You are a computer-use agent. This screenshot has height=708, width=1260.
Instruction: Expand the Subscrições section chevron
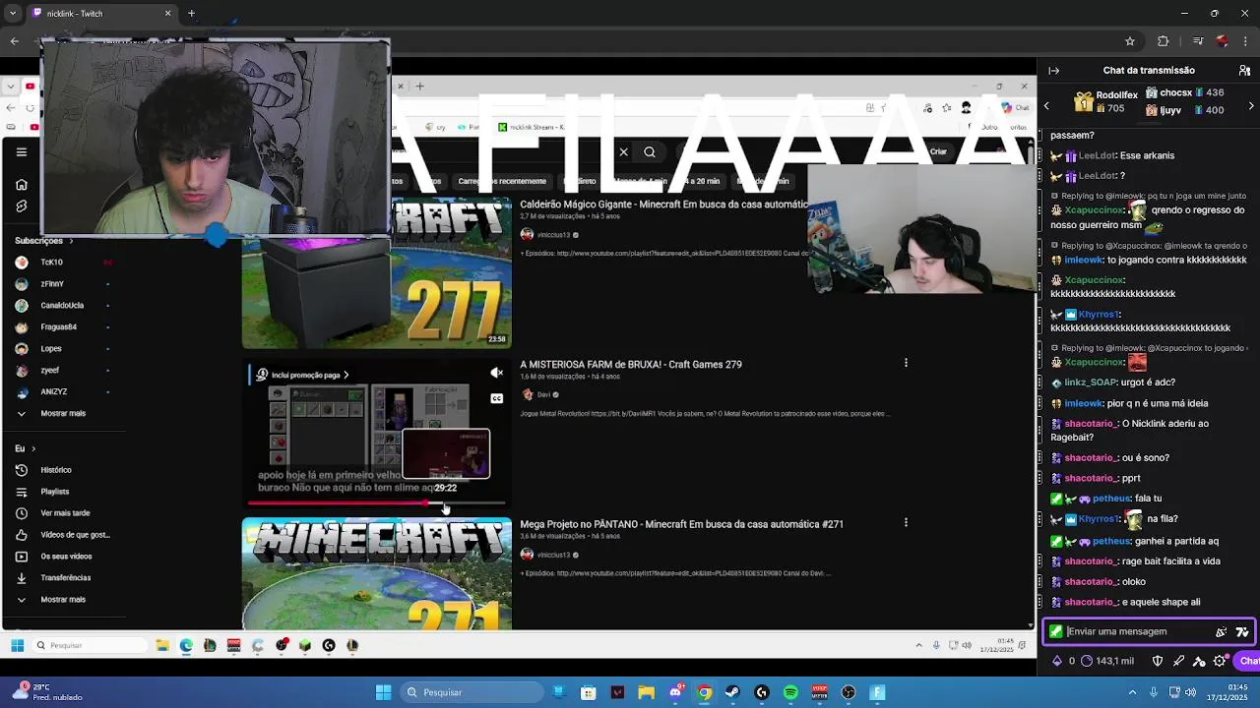[70, 241]
